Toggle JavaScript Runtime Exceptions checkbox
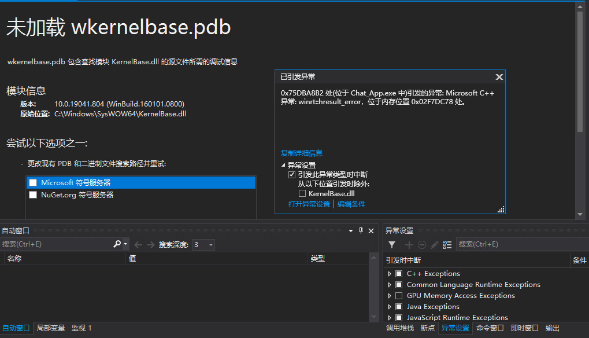Image resolution: width=589 pixels, height=338 pixels. (x=399, y=317)
